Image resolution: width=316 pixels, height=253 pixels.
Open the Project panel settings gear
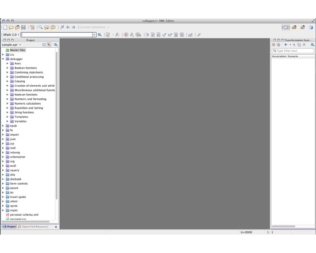(x=56, y=45)
